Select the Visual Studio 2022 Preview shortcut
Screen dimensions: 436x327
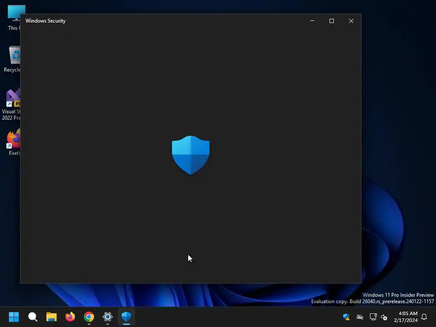(11, 105)
